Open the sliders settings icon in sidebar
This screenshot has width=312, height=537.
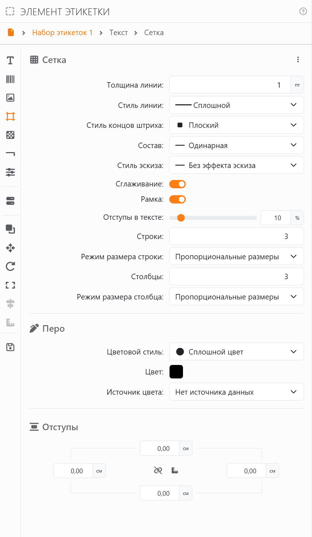pyautogui.click(x=10, y=172)
